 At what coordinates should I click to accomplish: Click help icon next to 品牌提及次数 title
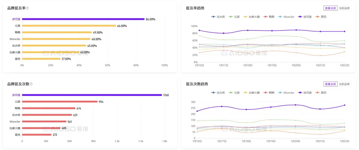tap(31, 84)
